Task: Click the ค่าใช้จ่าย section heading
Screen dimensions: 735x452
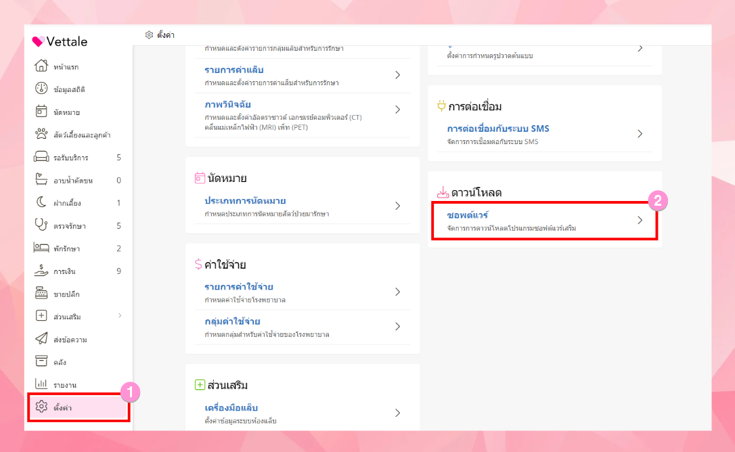Action: click(225, 265)
